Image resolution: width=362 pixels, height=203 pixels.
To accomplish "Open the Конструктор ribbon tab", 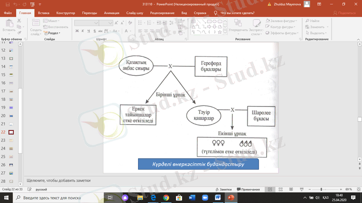I will coord(66,13).
